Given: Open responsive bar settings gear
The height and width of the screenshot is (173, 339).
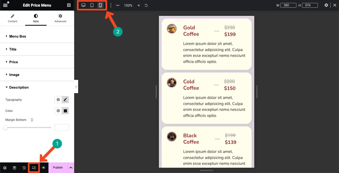Looking at the screenshot, I should [326, 5].
